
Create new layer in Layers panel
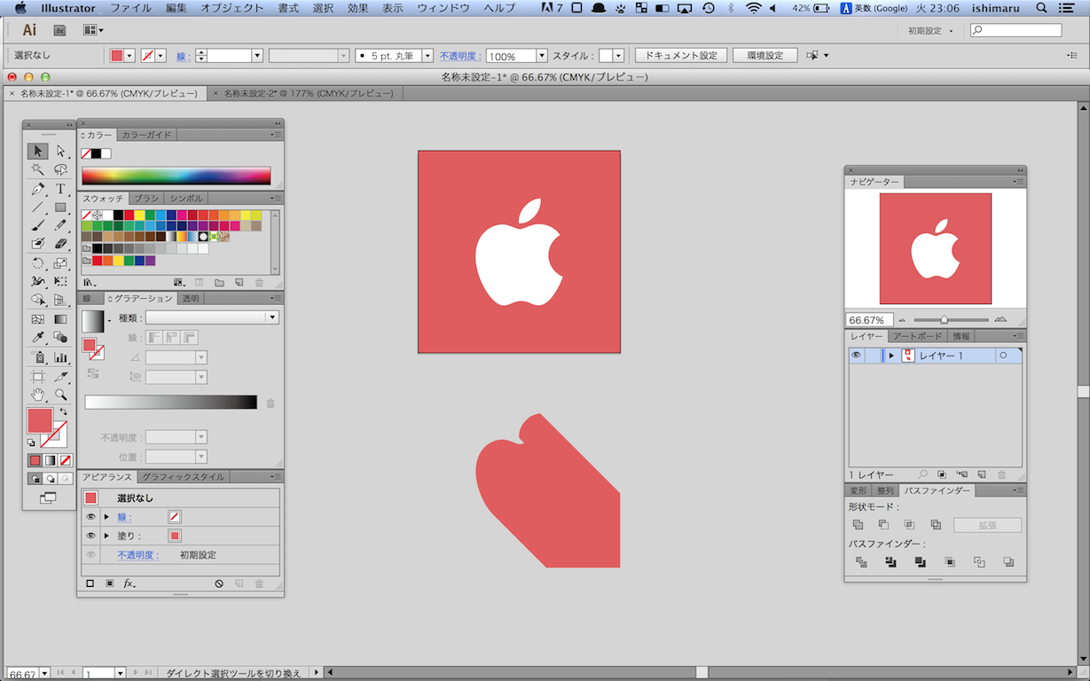coord(981,475)
